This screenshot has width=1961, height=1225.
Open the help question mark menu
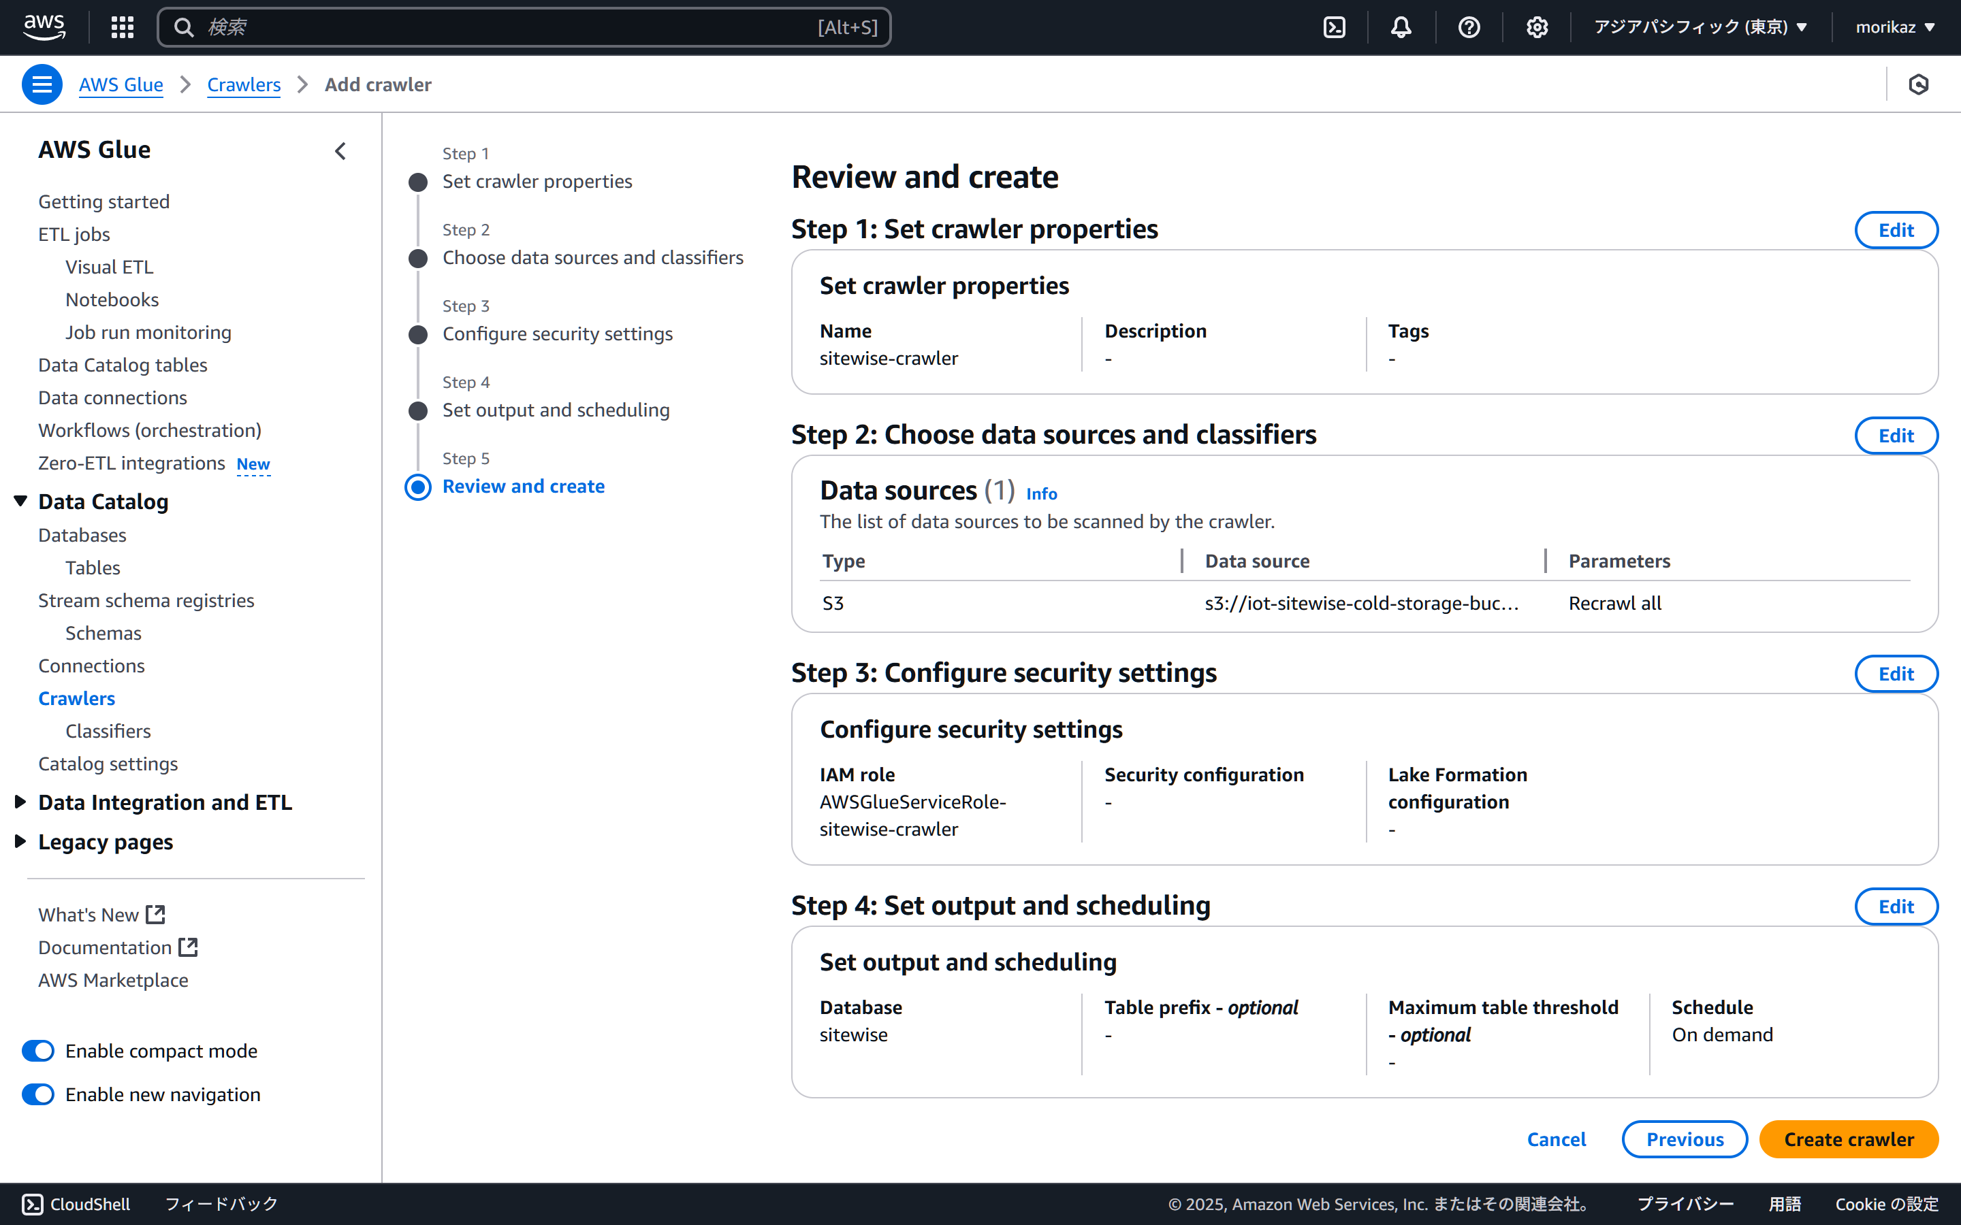pos(1468,27)
